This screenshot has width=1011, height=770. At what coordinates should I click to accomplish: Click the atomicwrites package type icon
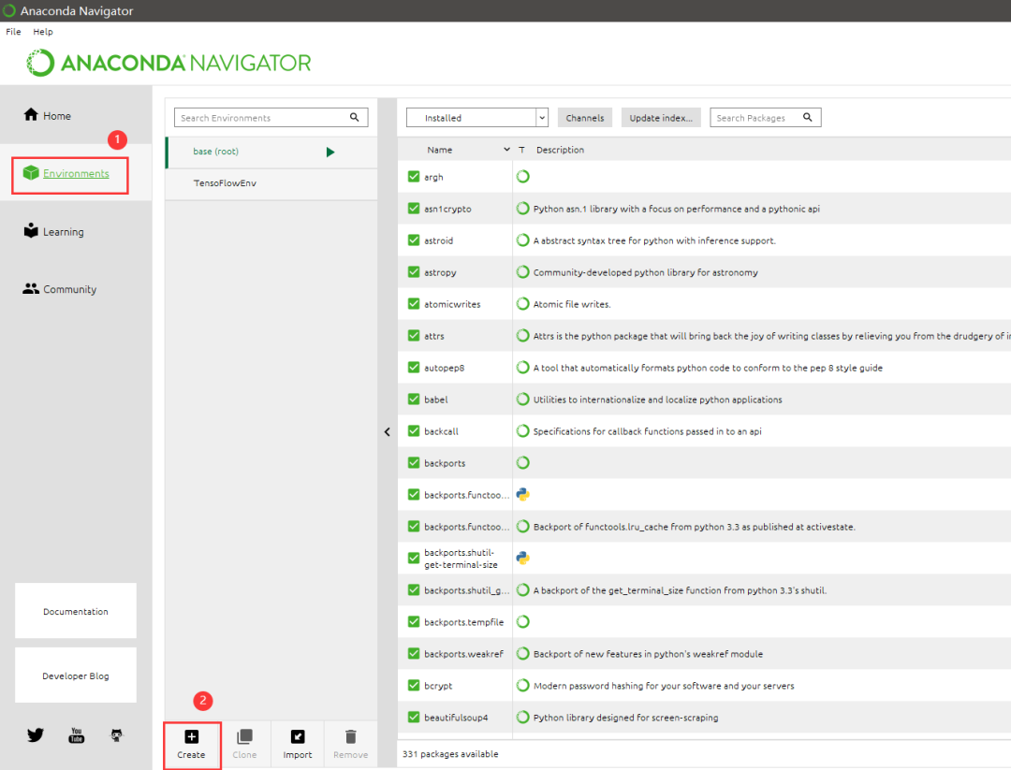pyautogui.click(x=523, y=303)
